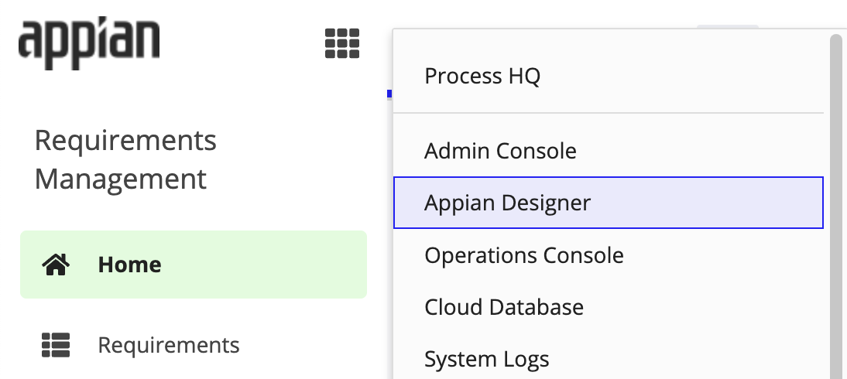The height and width of the screenshot is (379, 847).
Task: Choose Appian Designer in the dropdown
Action: tap(609, 203)
